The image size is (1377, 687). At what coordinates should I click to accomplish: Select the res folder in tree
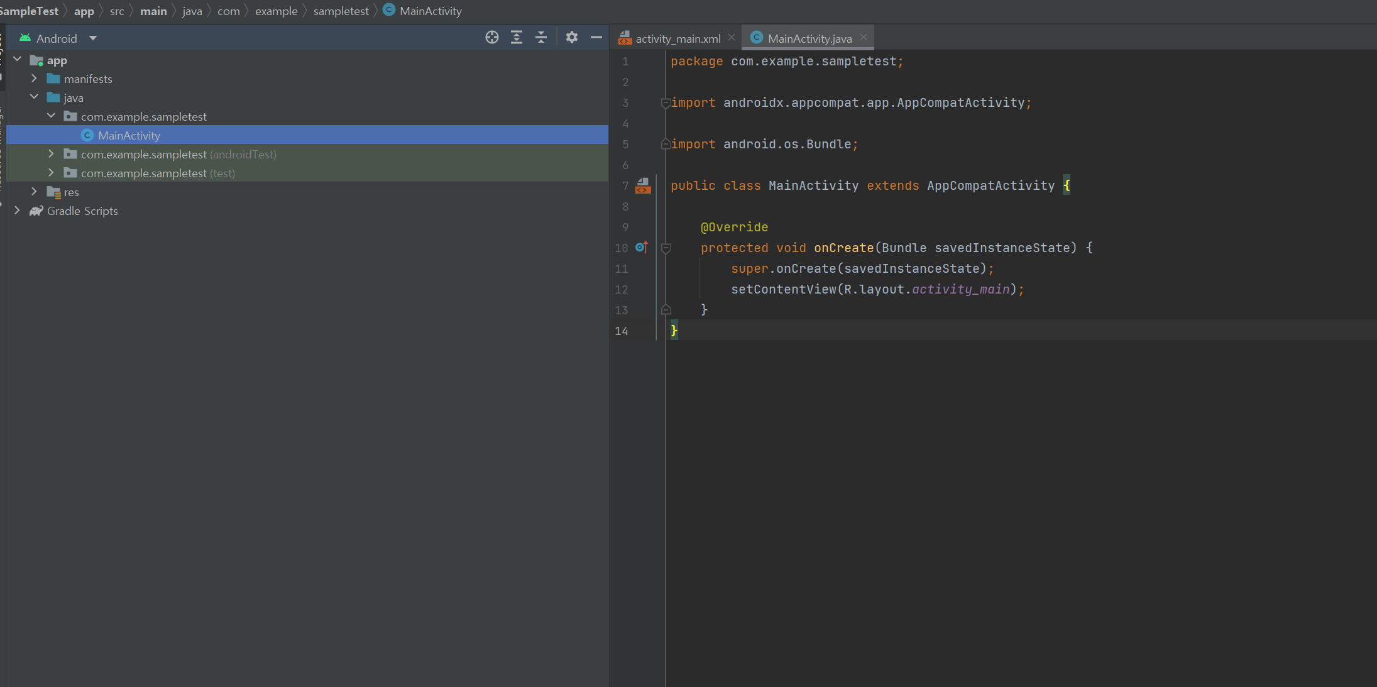71,192
